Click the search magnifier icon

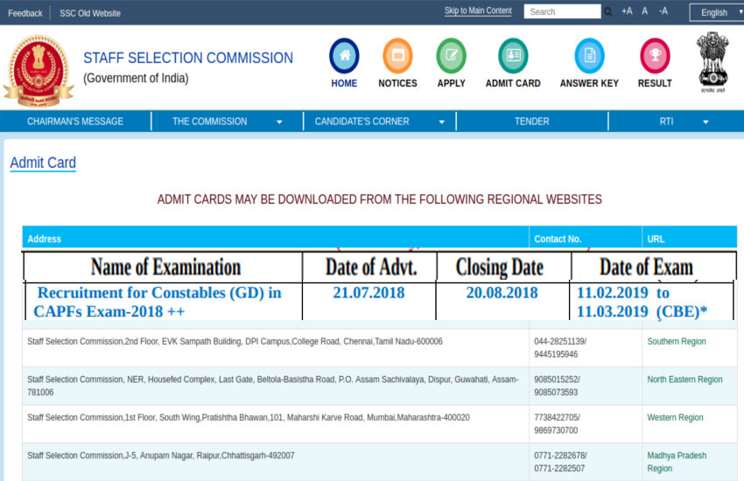click(608, 12)
